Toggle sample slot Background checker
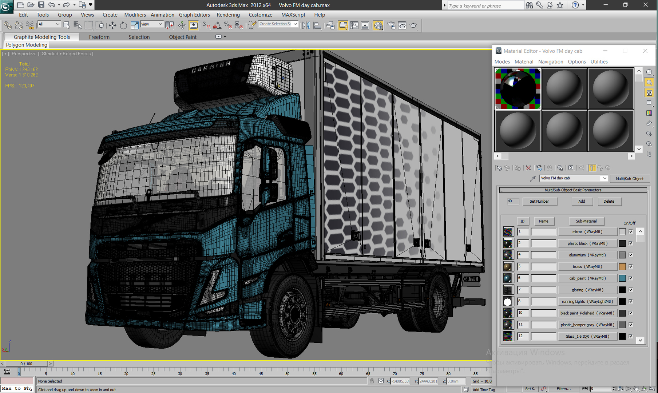 (x=649, y=93)
